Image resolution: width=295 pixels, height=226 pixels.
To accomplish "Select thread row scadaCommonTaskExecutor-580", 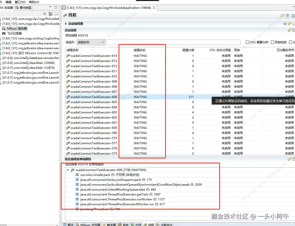I will (x=180, y=133).
